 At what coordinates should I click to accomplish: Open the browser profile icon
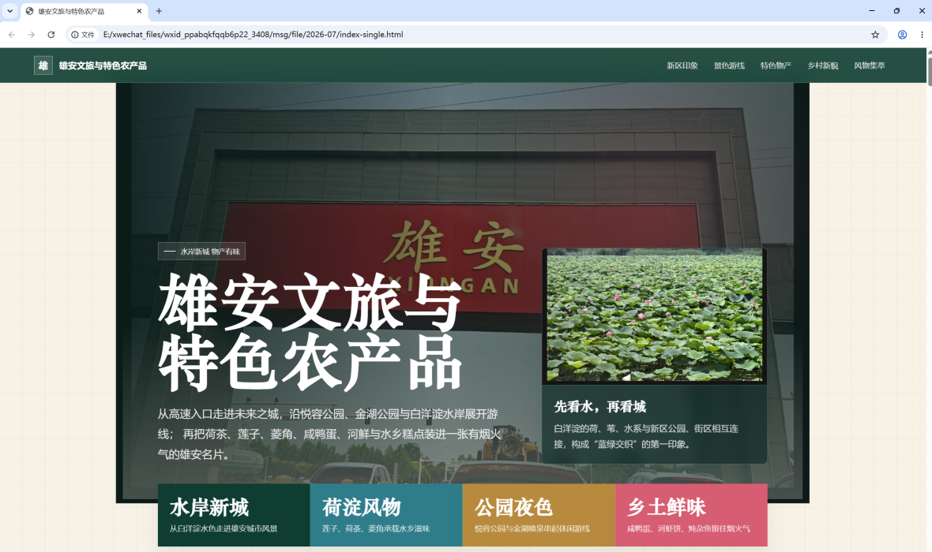902,35
